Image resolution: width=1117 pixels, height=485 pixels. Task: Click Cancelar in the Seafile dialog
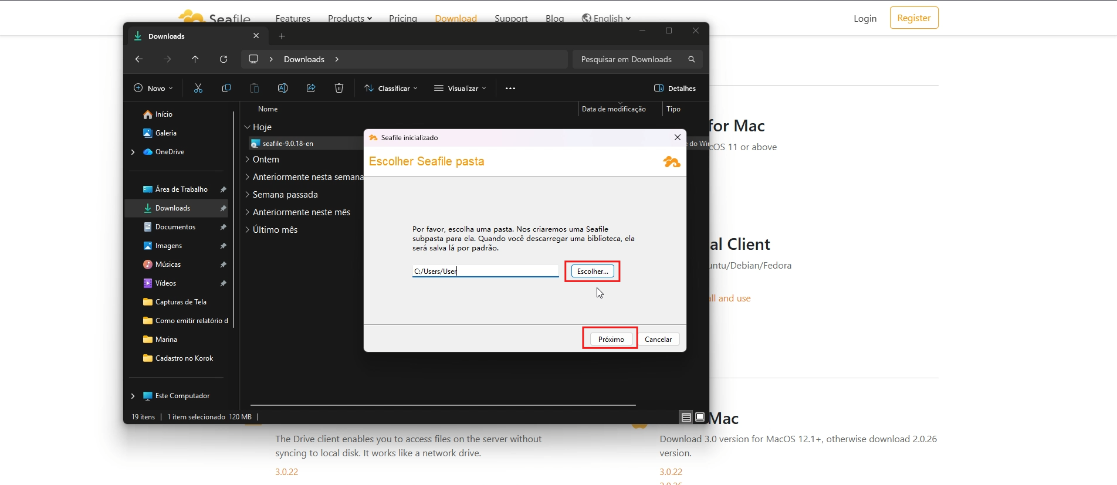pos(658,339)
